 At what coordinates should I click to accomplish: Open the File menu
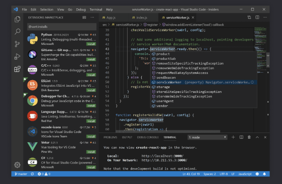[24, 10]
